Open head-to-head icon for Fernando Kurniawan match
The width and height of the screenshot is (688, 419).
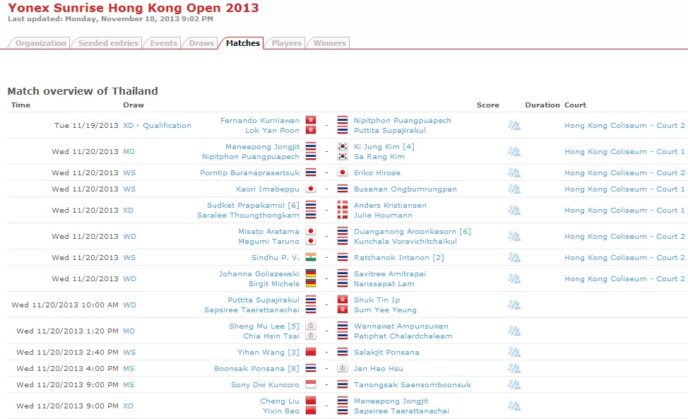[x=514, y=126]
